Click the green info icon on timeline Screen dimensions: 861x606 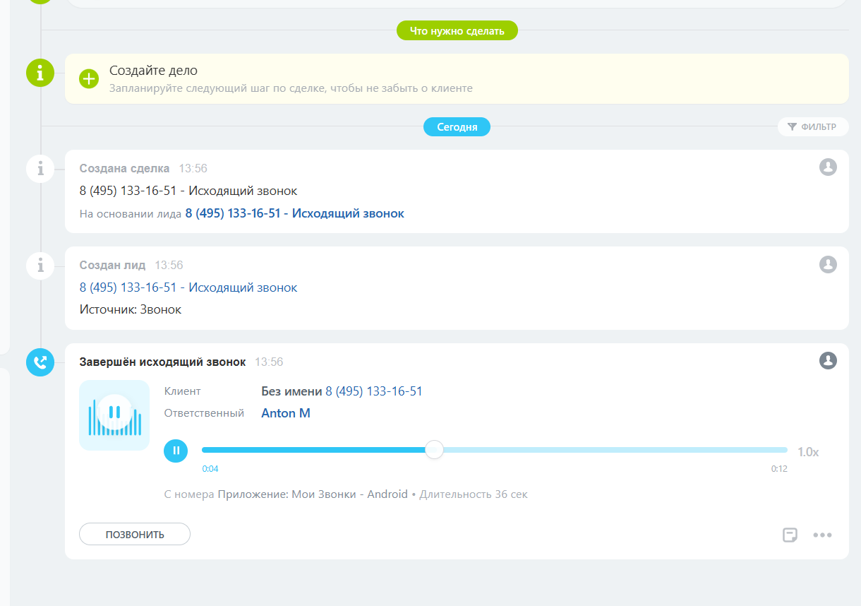[x=40, y=73]
